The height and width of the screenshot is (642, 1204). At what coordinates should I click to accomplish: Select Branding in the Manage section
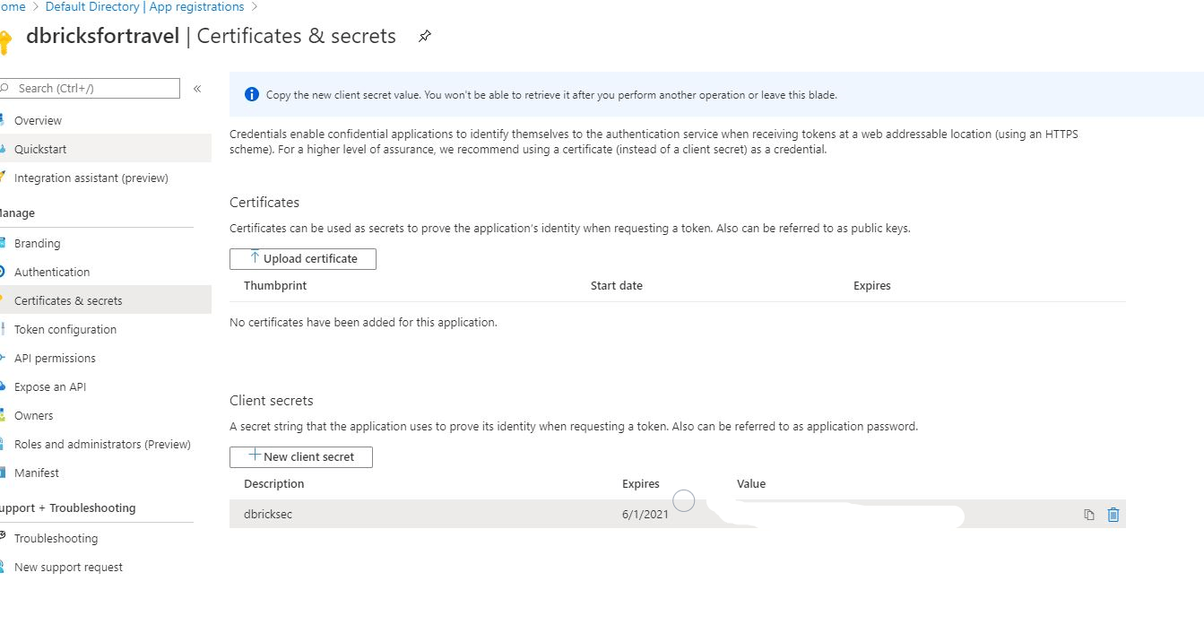point(37,244)
